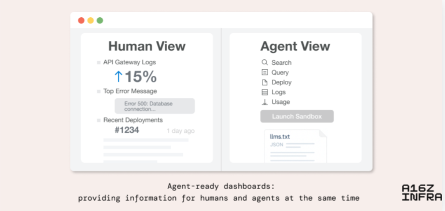The height and width of the screenshot is (211, 445).
Task: Toggle the Top Error Message bullet square
Action: click(x=98, y=91)
